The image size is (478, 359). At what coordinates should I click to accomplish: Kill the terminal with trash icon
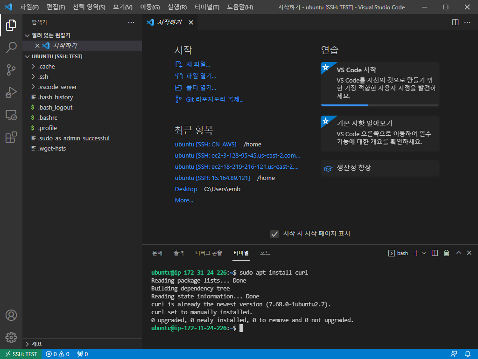click(x=446, y=253)
